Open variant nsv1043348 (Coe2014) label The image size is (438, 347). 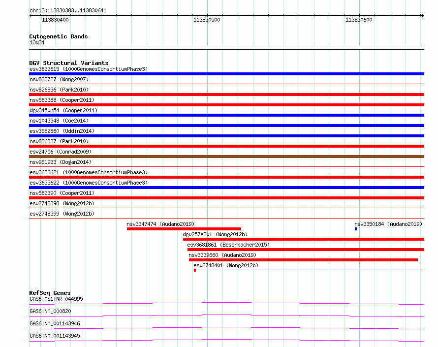(59, 121)
